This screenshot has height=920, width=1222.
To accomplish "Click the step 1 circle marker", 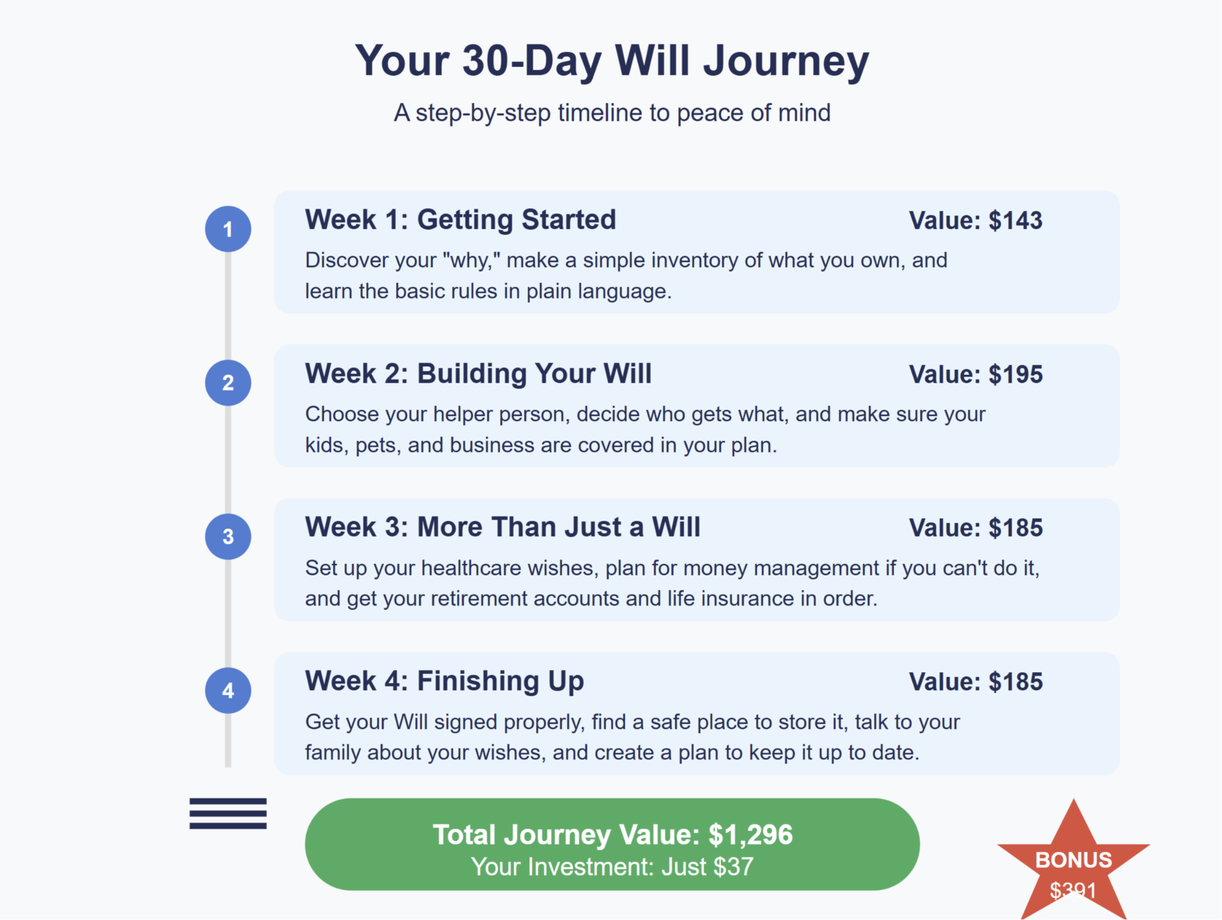I will (x=228, y=229).
